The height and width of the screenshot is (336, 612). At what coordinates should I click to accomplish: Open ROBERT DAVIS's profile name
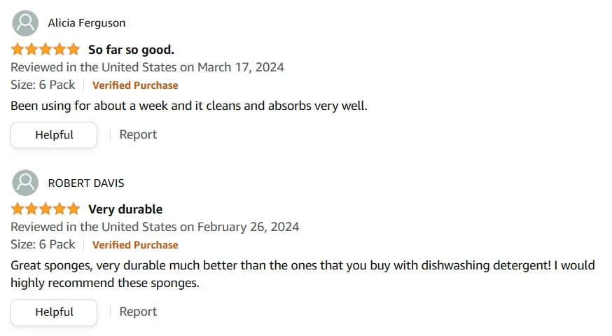86,183
